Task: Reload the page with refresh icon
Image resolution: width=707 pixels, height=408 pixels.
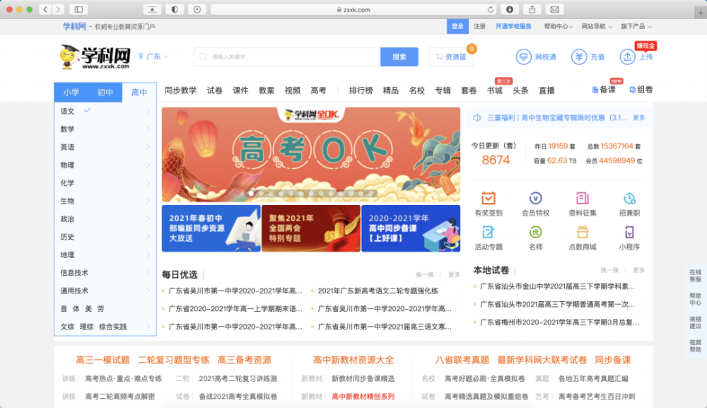Action: point(490,9)
